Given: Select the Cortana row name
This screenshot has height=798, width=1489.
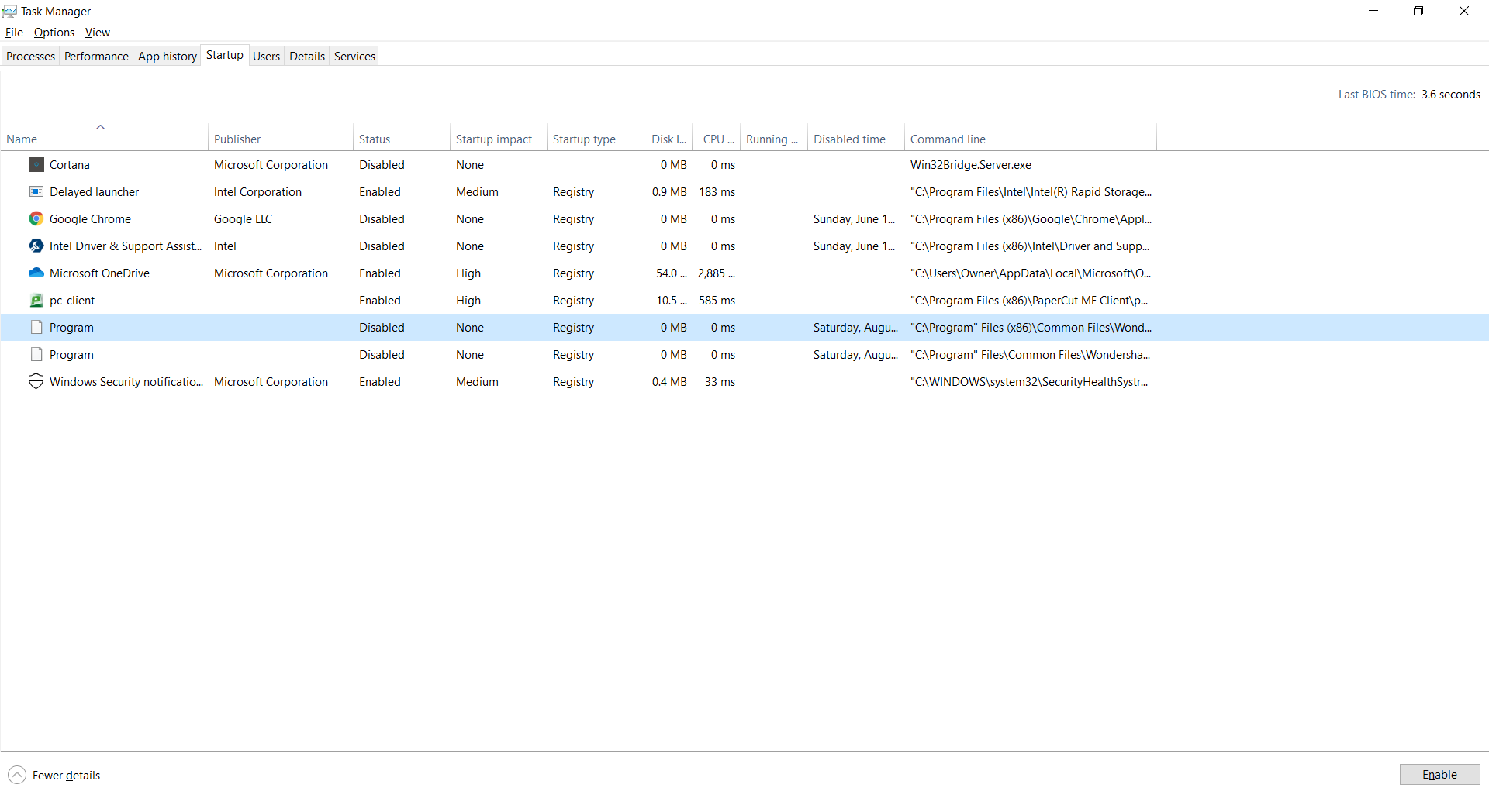Looking at the screenshot, I should [70, 164].
